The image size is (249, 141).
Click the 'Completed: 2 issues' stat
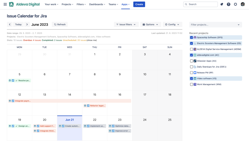pos(52,40)
